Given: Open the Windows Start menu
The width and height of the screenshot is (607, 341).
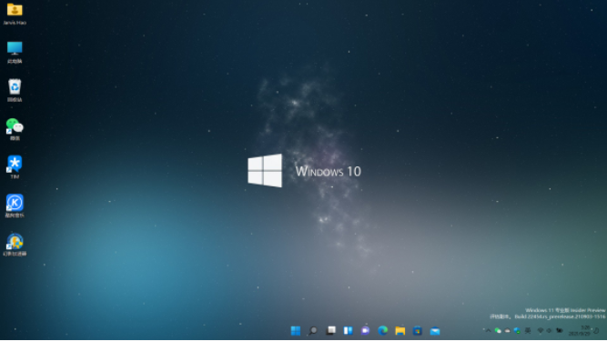Looking at the screenshot, I should pyautogui.click(x=296, y=331).
